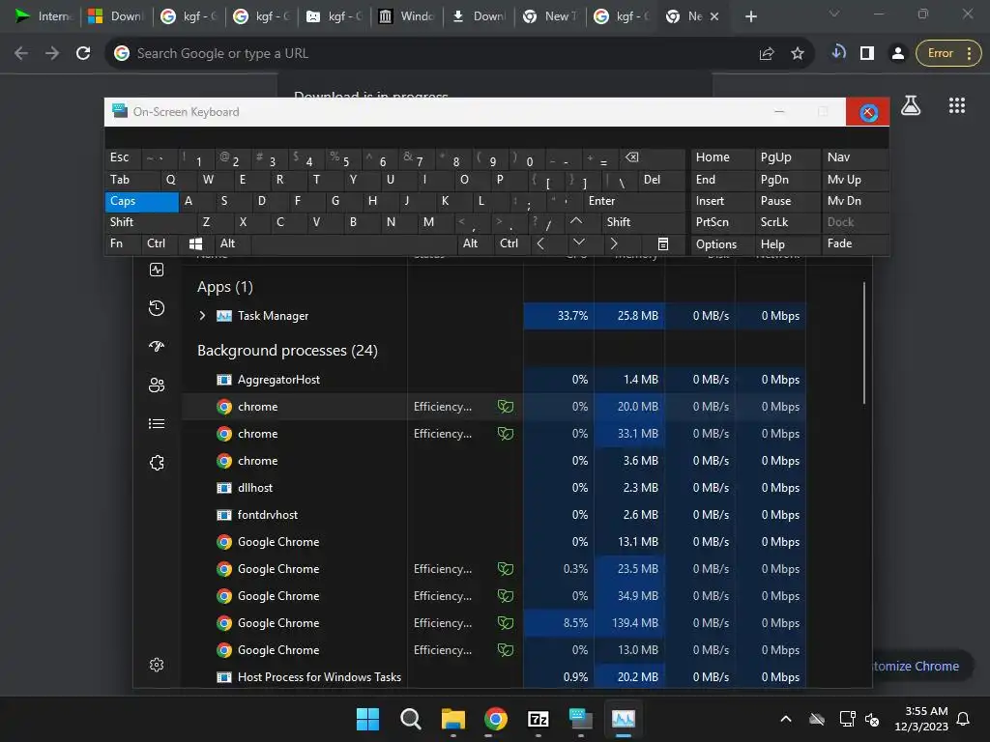Viewport: 990px width, 742px height.
Task: Click share page icon in address bar
Action: [767, 54]
